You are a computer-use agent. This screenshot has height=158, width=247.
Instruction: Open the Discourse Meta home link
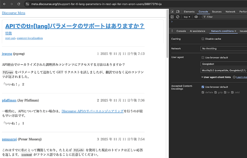click(x=14, y=13)
